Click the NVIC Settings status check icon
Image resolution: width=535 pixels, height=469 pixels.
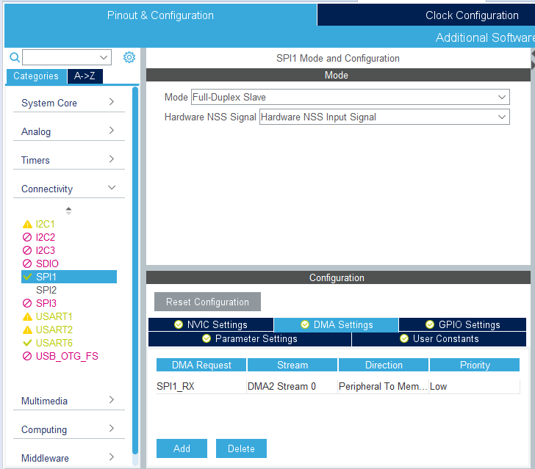coord(179,324)
